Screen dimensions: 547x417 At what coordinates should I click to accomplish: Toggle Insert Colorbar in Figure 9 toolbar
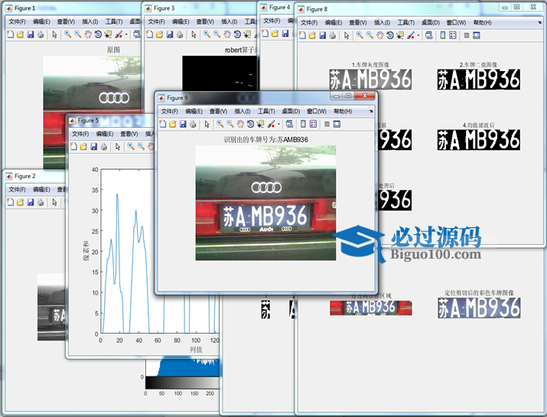303,124
